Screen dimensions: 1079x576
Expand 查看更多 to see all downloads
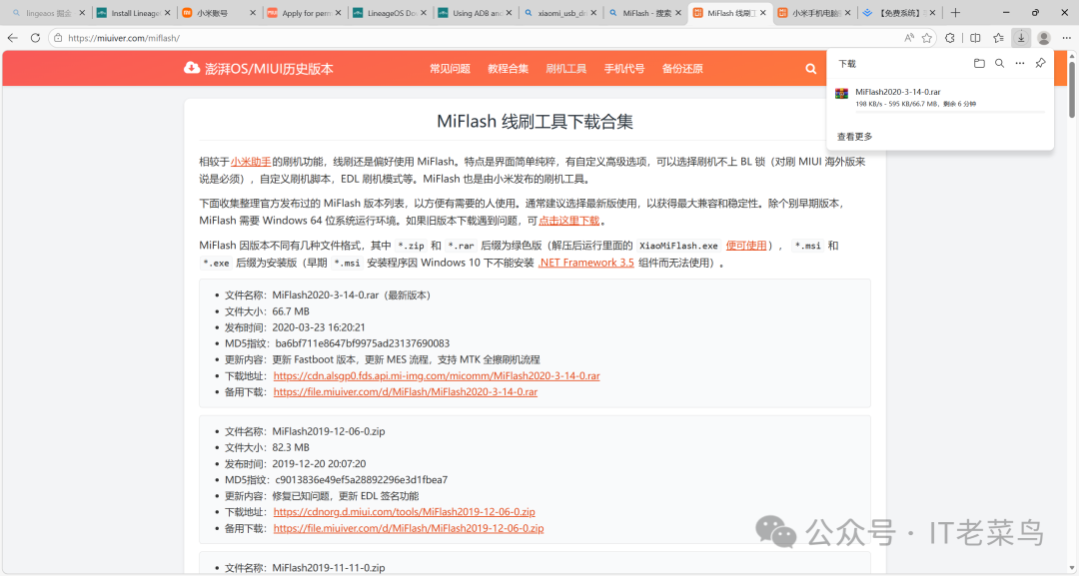click(x=854, y=135)
